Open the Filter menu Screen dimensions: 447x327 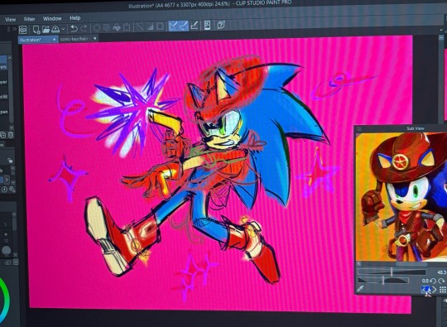[29, 19]
